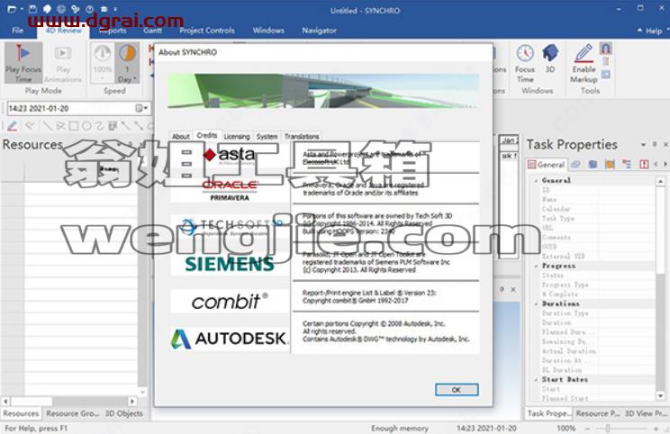Collapse the Start Dates section
The image size is (670, 434).
pyautogui.click(x=536, y=379)
